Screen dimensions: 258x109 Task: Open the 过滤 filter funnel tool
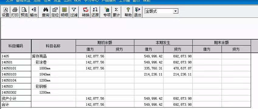[74, 12]
